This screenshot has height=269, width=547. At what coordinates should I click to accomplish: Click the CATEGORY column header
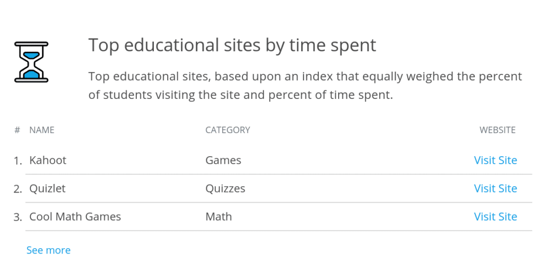point(228,130)
